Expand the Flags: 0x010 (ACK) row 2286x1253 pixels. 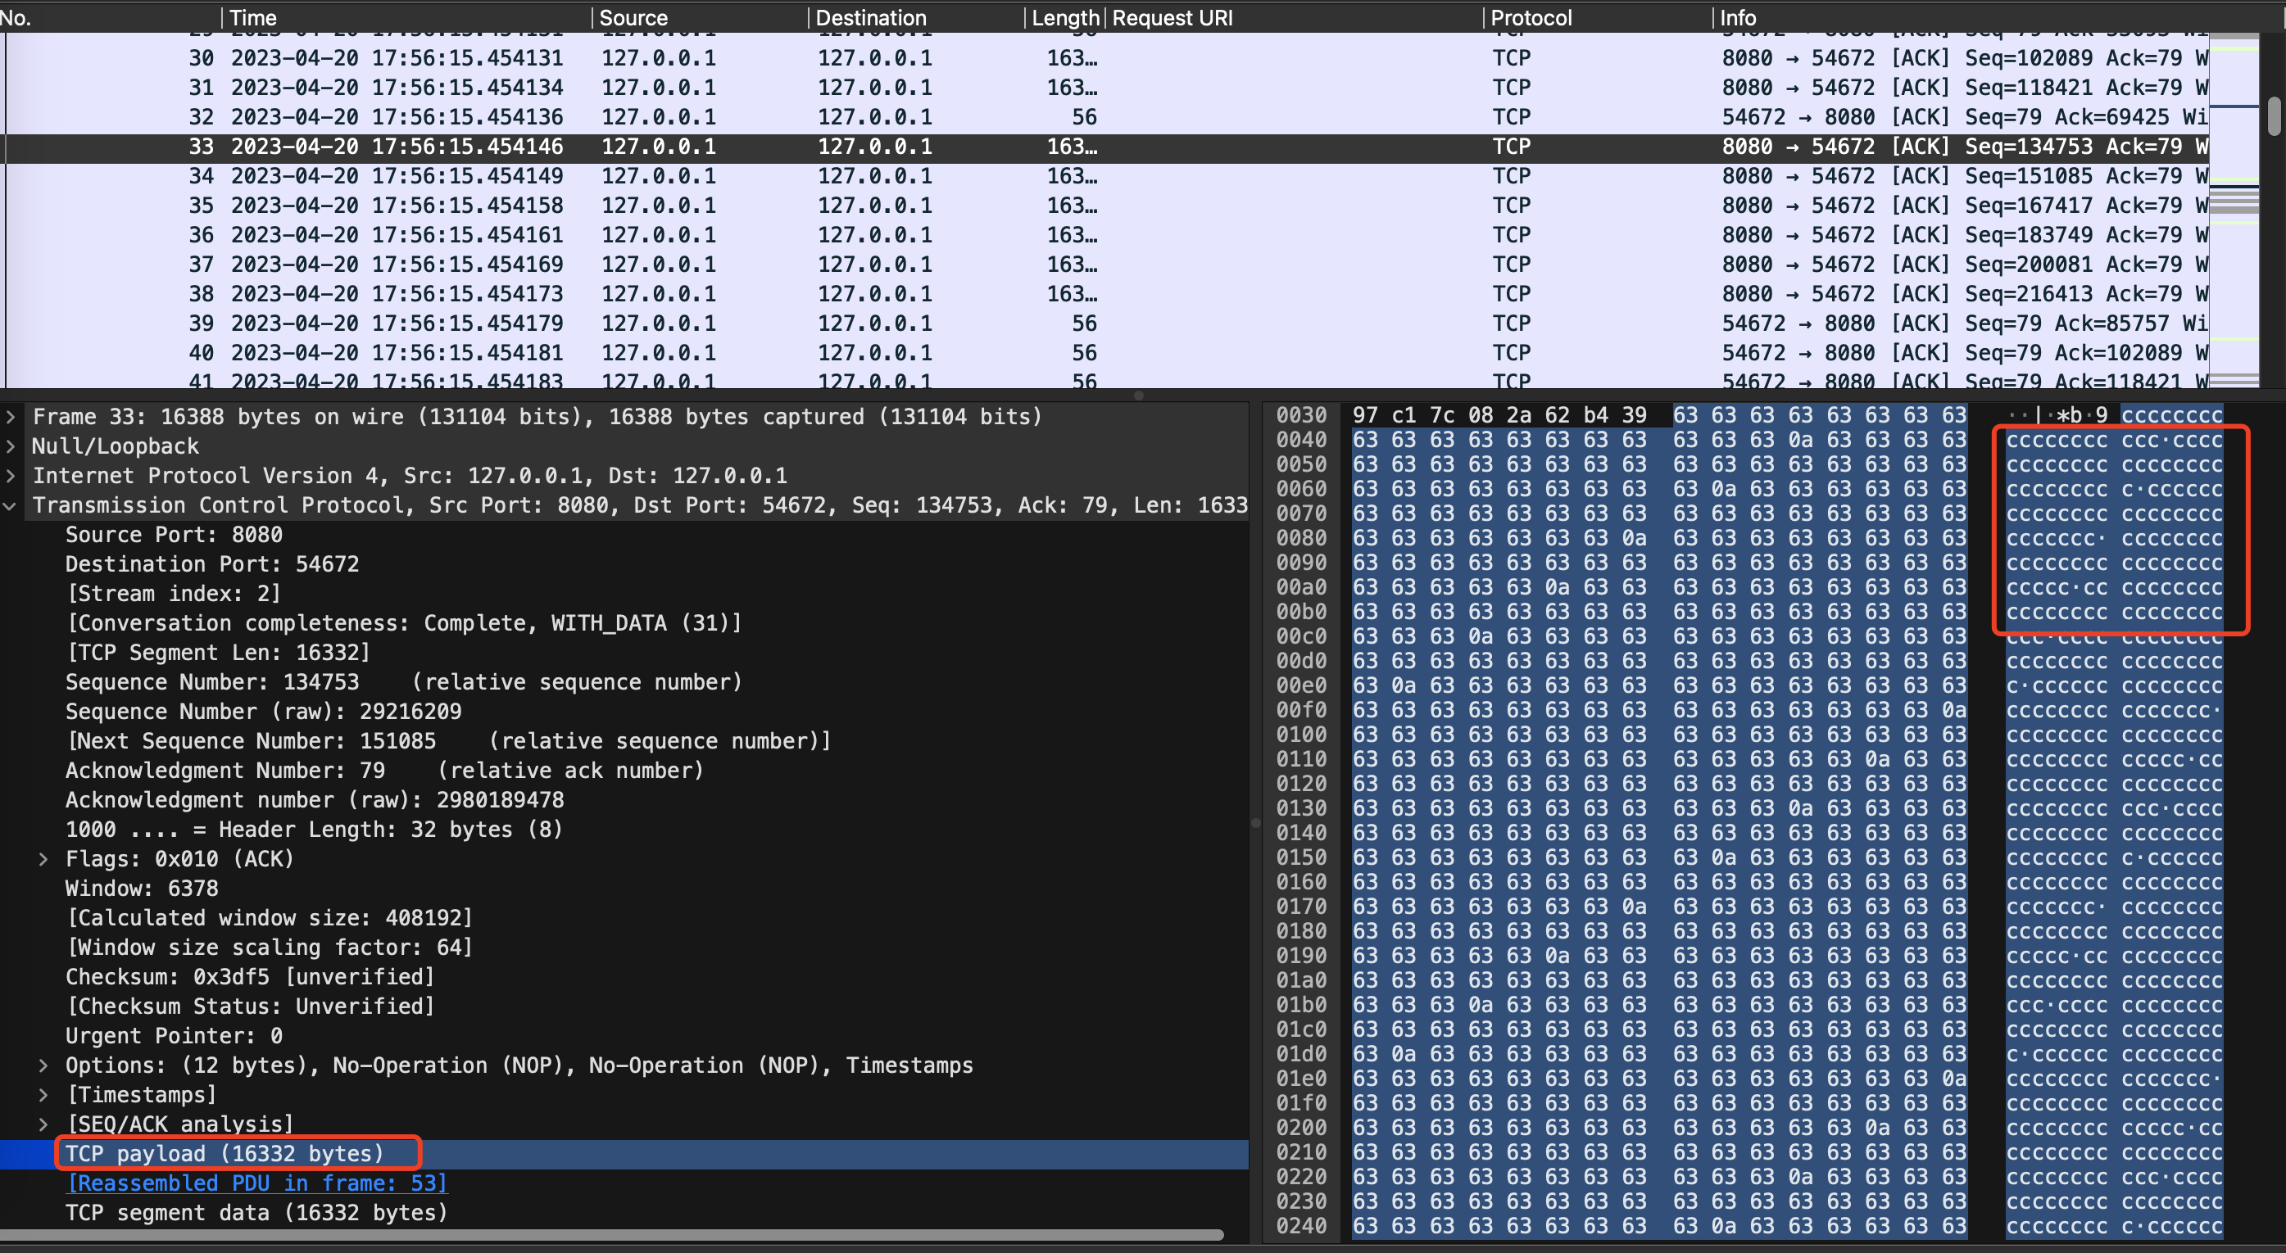point(43,858)
